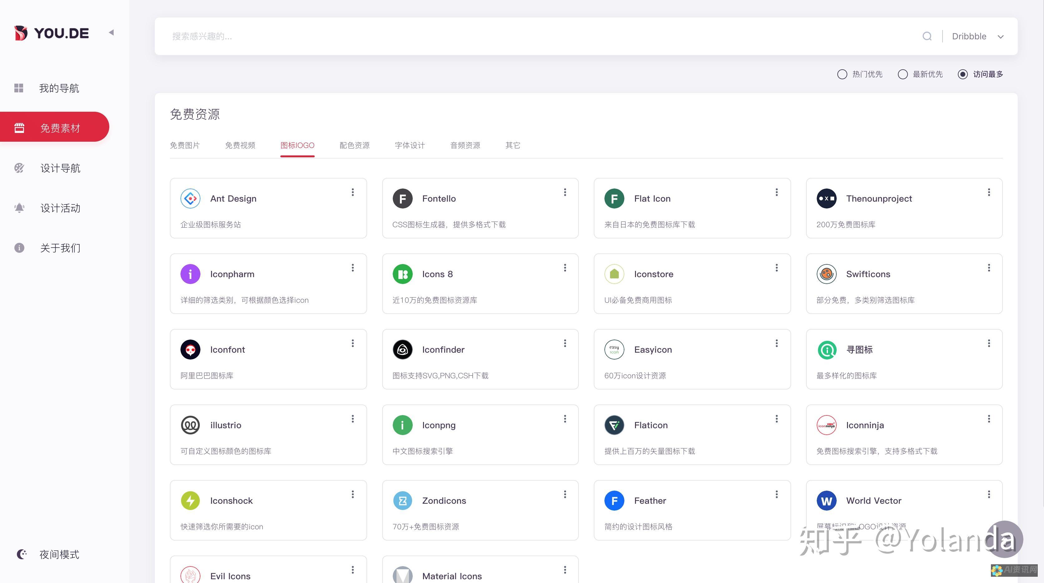
Task: Select 免费素材 in the sidebar
Action: click(54, 127)
